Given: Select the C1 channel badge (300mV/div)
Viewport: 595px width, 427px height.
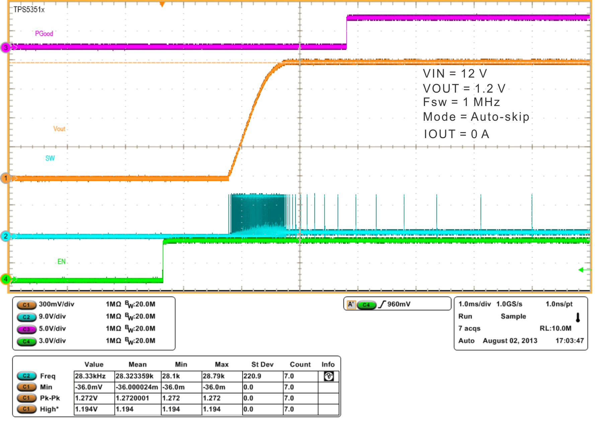Looking at the screenshot, I should click(x=26, y=305).
